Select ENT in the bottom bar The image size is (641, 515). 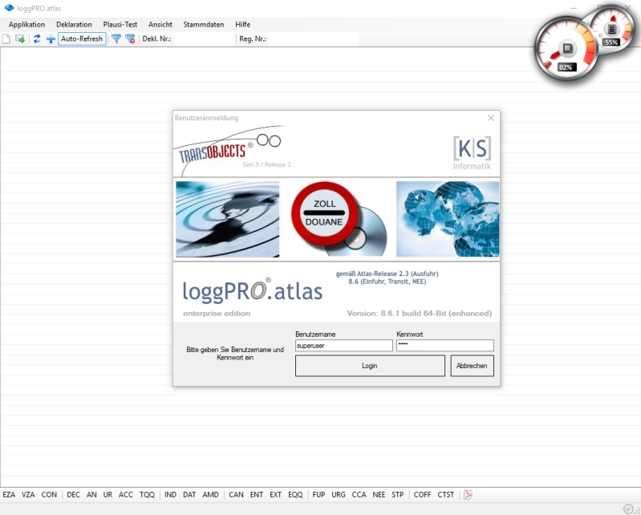point(257,495)
